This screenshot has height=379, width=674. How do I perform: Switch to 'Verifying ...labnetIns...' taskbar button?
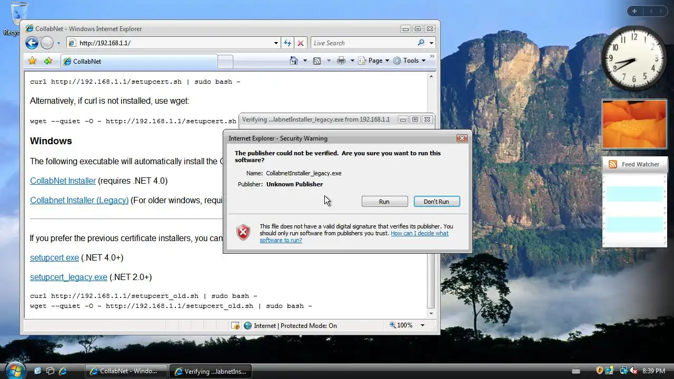[211, 371]
